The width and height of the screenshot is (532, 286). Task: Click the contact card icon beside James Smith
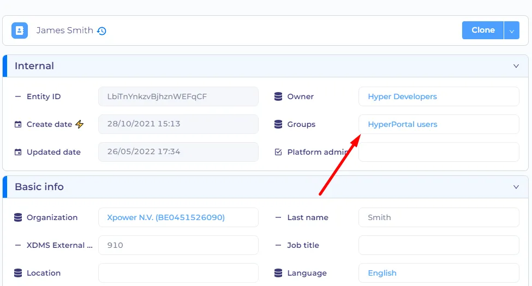point(20,31)
